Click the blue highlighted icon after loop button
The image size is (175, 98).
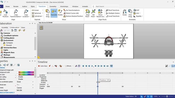pyautogui.click(x=111, y=66)
